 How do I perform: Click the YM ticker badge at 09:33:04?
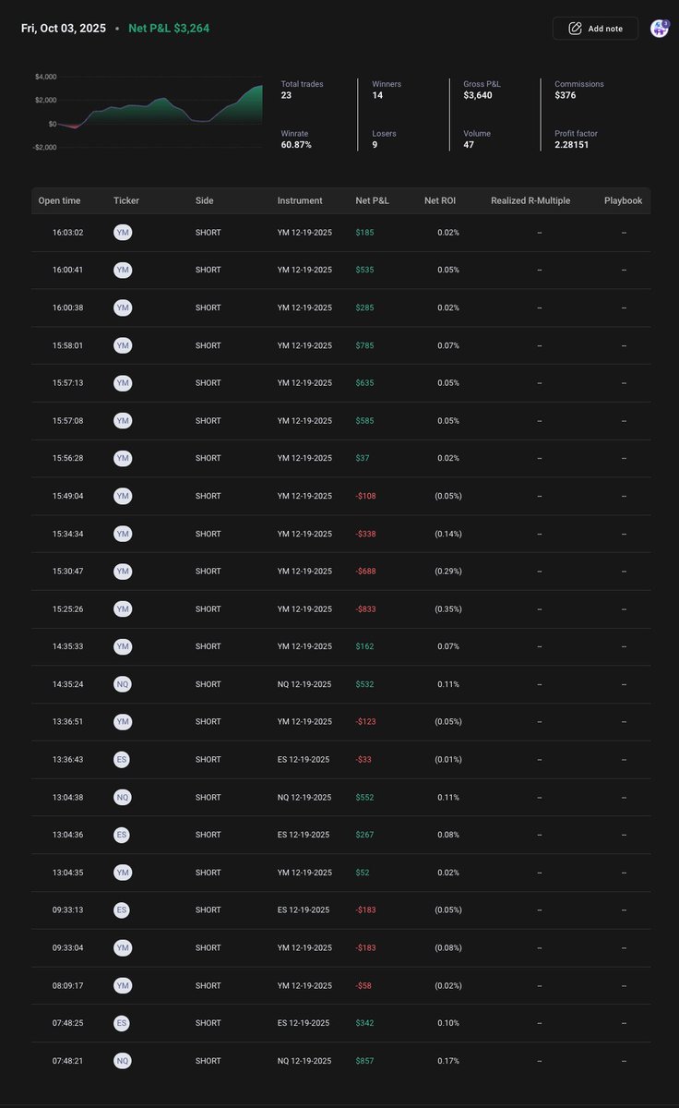[x=123, y=948]
